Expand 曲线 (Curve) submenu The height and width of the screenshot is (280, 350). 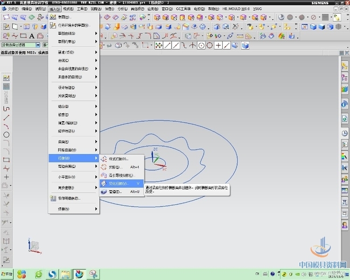click(x=74, y=61)
